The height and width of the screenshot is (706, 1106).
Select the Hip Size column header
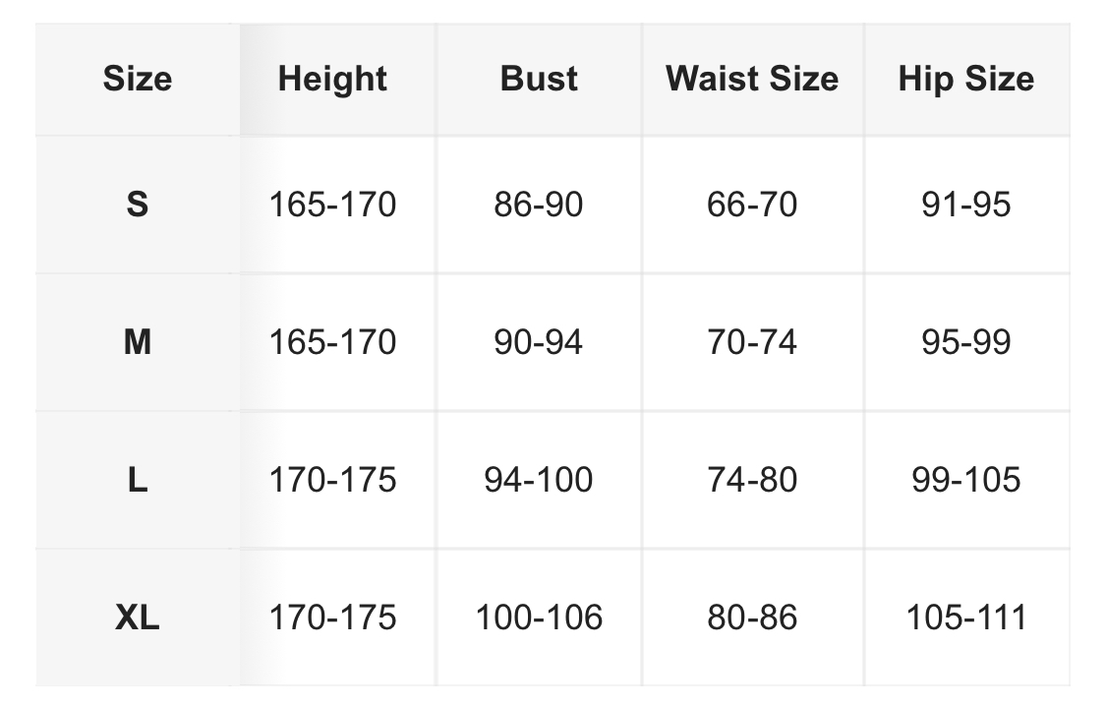tap(965, 79)
